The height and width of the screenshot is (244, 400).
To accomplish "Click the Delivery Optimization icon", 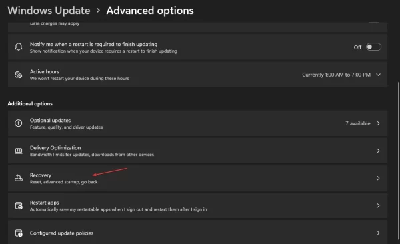I will [x=19, y=151].
